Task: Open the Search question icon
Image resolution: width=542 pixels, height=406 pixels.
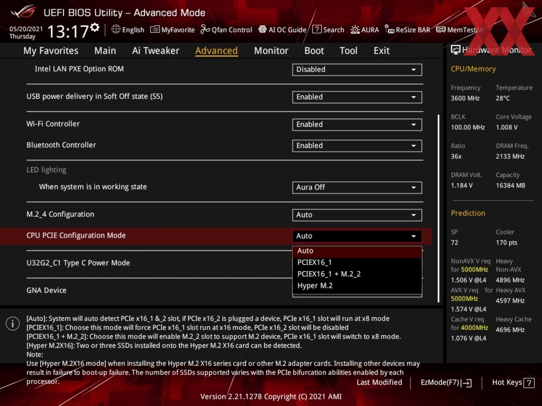Action: point(317,29)
